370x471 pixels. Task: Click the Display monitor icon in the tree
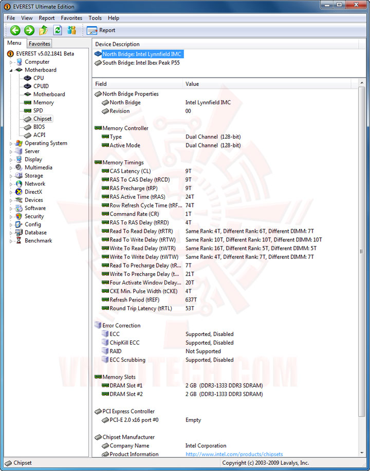pyautogui.click(x=19, y=160)
